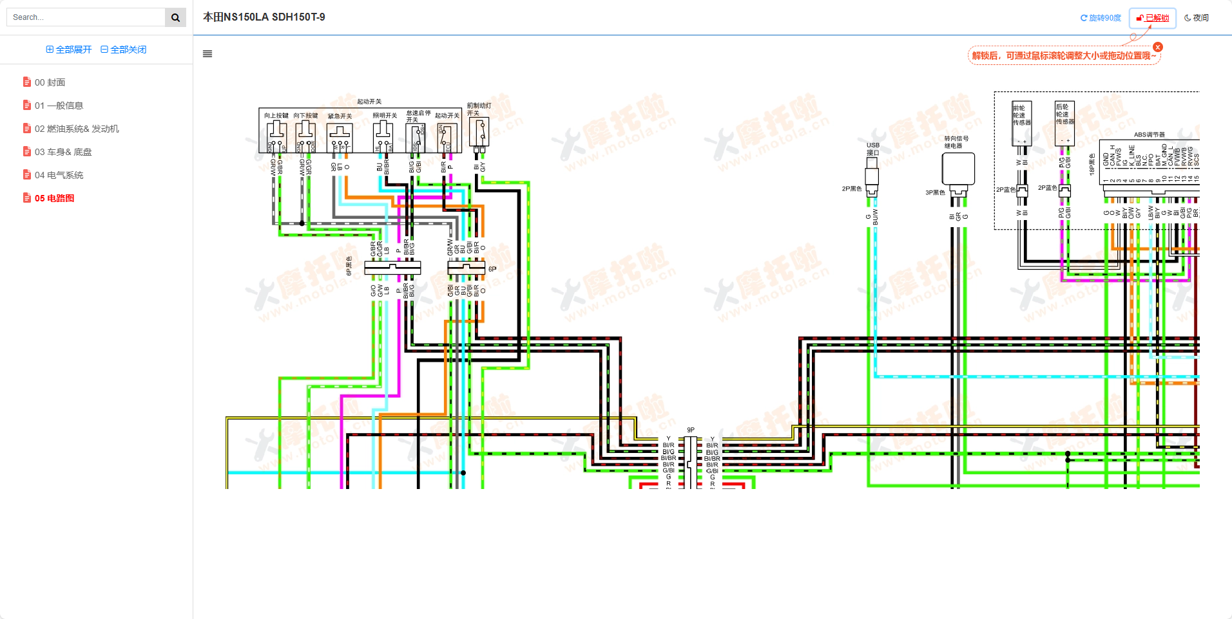
Task: Open the 04 电气系统 section
Action: [x=59, y=175]
